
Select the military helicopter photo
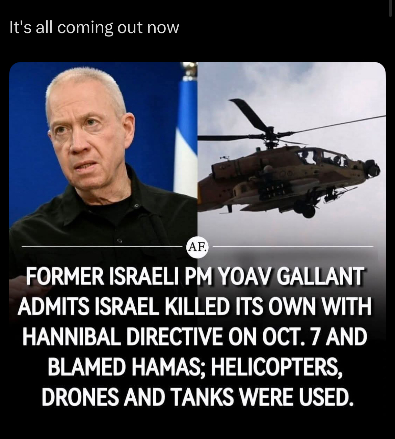point(292,155)
